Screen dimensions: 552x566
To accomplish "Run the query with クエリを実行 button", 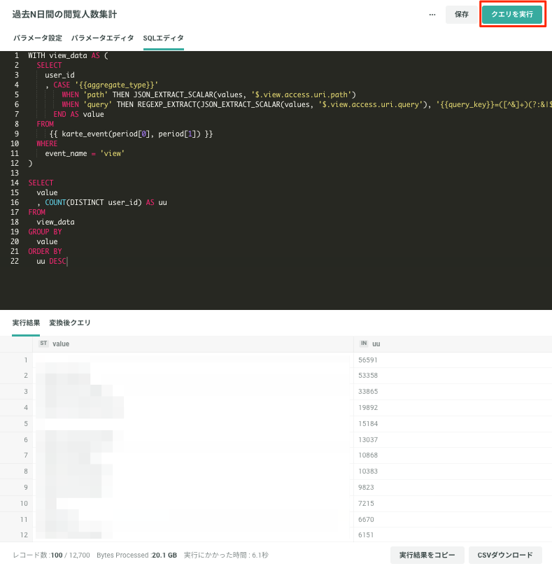I will tap(512, 15).
